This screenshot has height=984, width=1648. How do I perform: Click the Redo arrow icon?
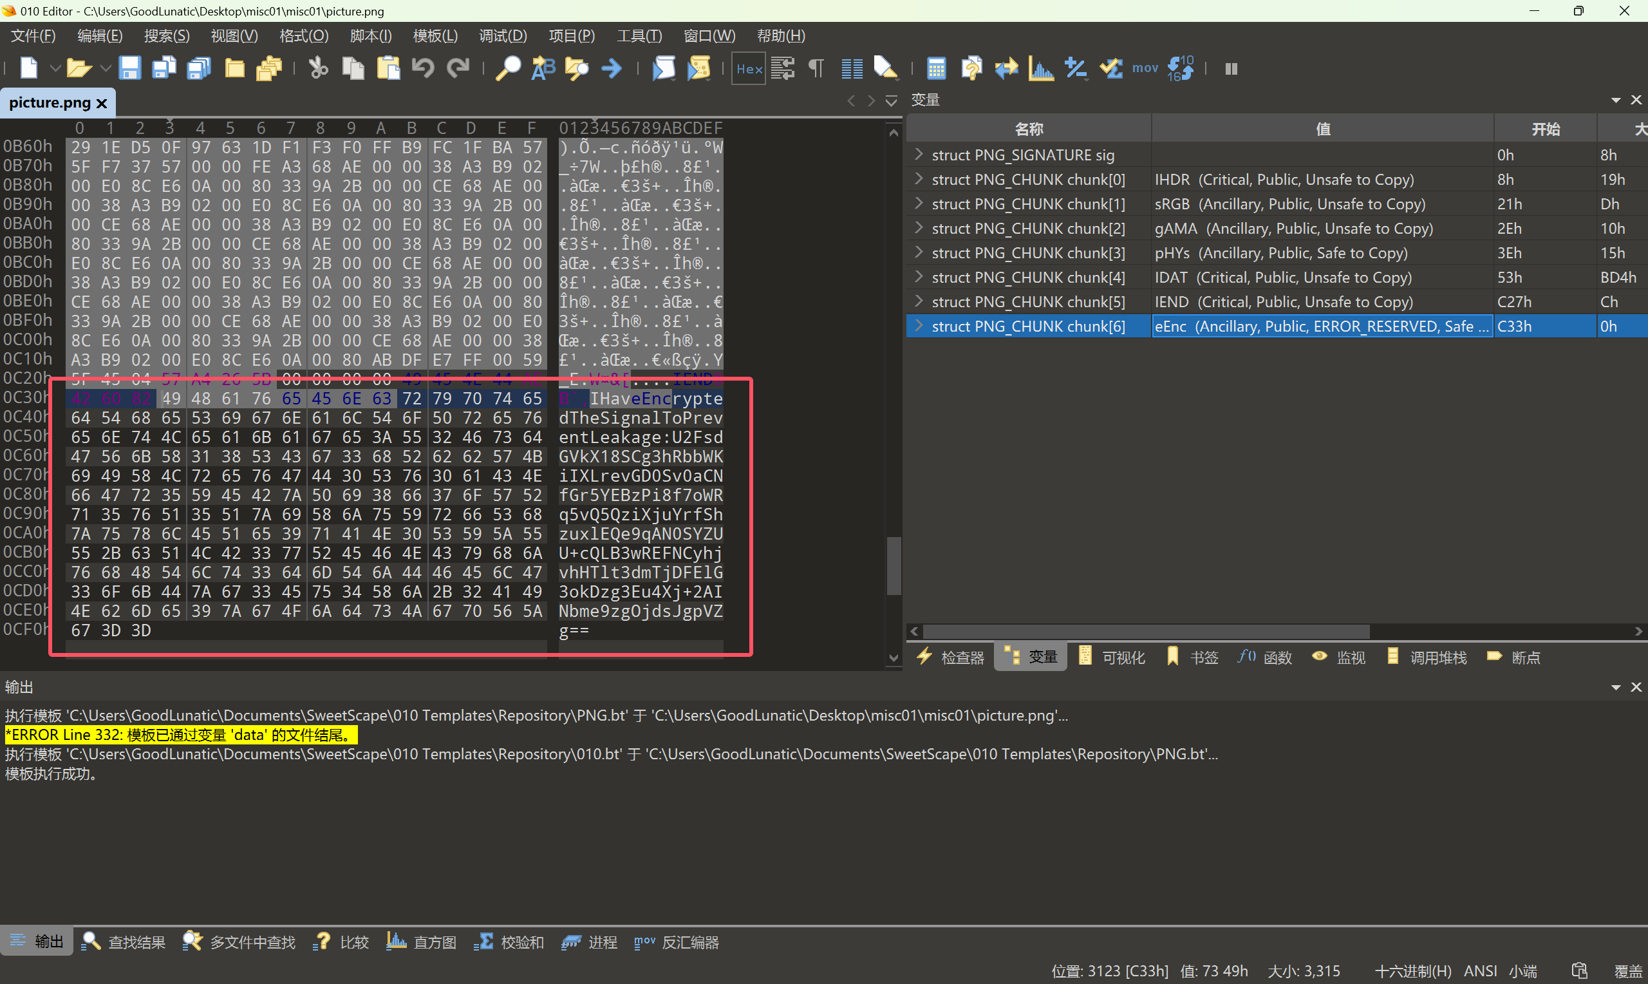458,68
